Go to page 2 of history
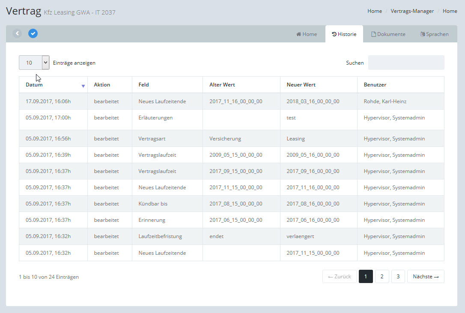Viewport: 465px width, 313px height. tap(382, 277)
